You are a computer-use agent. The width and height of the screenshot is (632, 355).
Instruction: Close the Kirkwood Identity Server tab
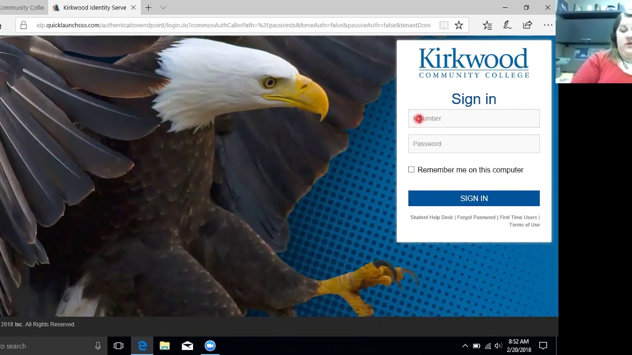(x=133, y=8)
